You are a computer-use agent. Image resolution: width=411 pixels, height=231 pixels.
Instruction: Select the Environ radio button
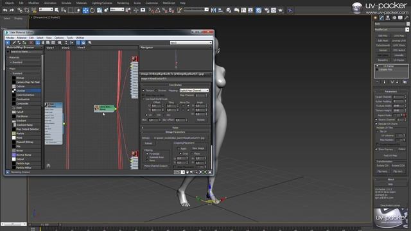156,90
